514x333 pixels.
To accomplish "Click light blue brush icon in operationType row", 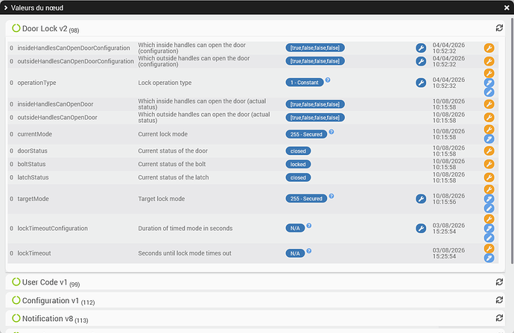I will click(489, 83).
